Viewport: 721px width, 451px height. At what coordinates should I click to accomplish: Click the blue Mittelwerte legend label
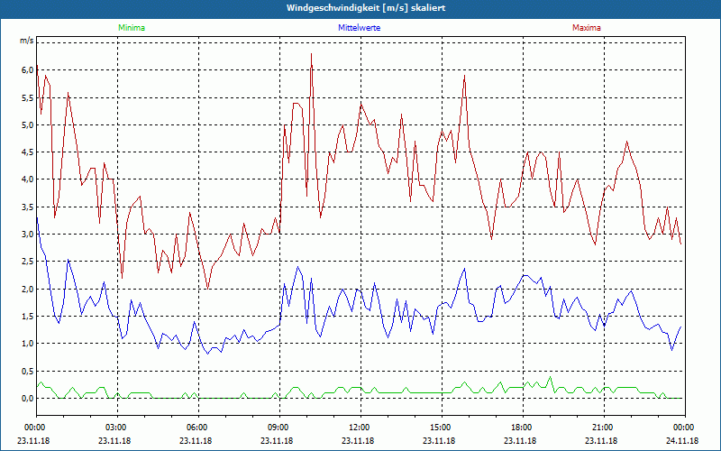click(x=360, y=28)
